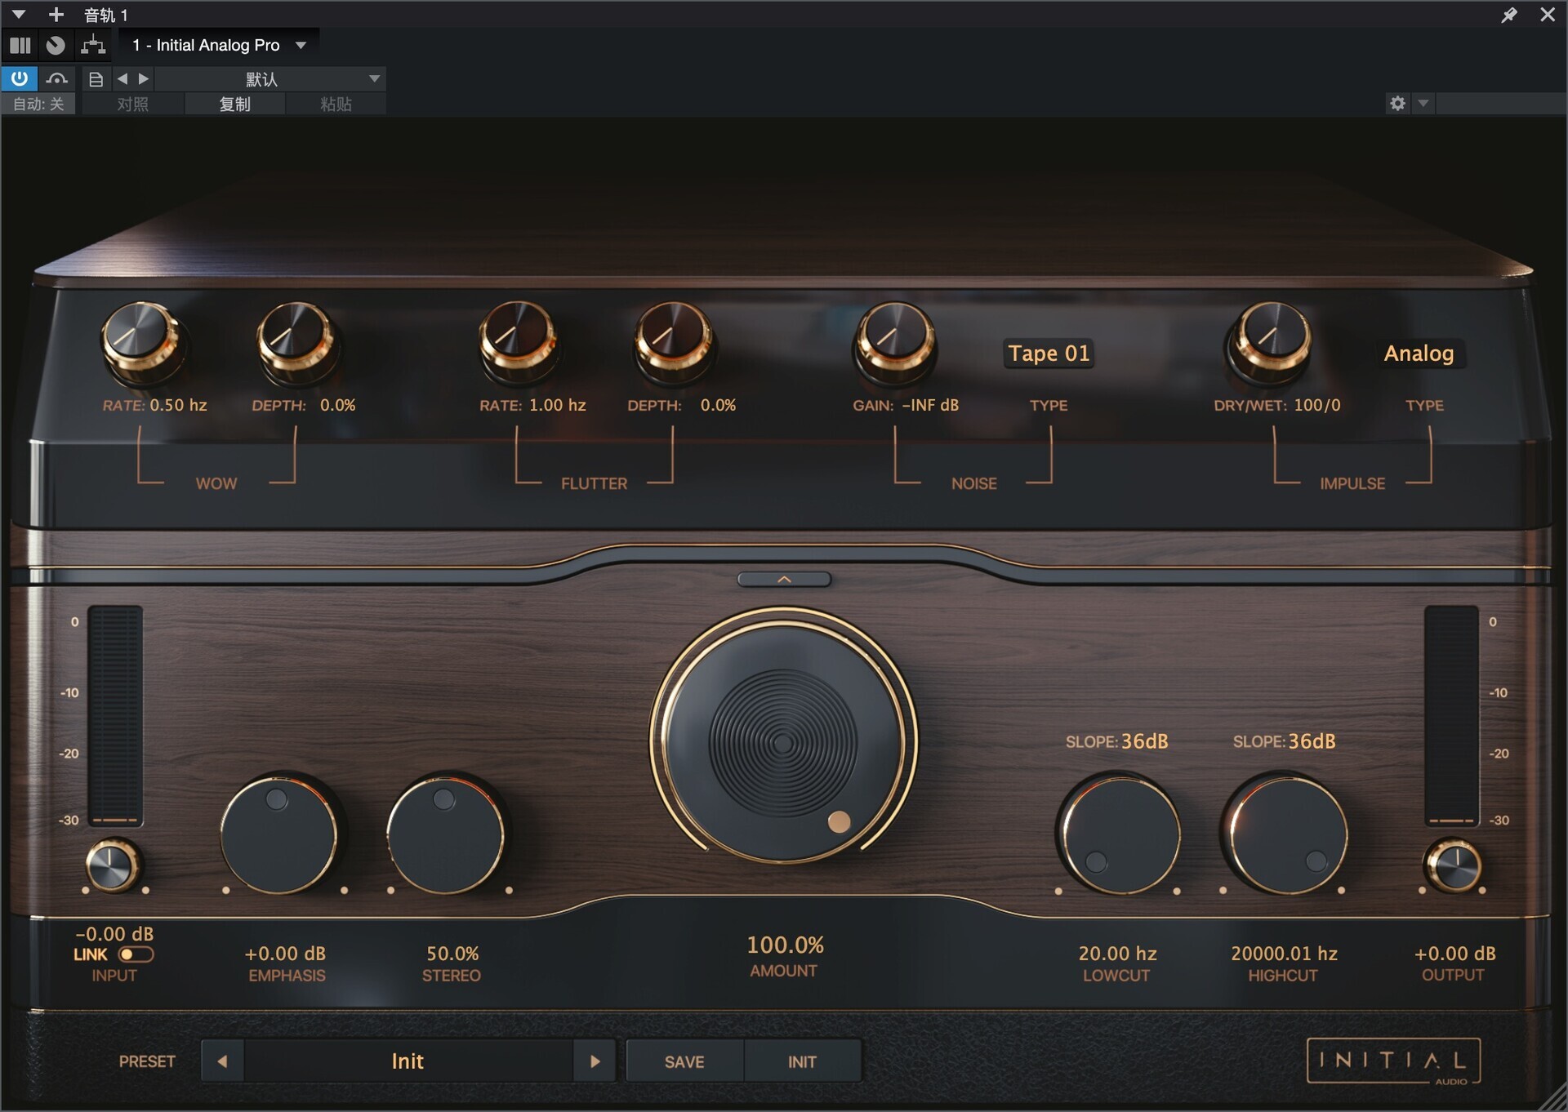
Task: Click the 1.00 hz flutter rate value
Action: [x=557, y=405]
